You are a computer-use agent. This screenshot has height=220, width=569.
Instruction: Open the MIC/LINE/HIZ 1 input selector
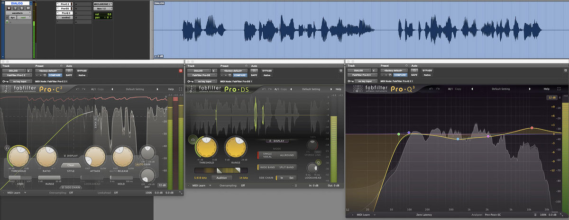[103, 4]
